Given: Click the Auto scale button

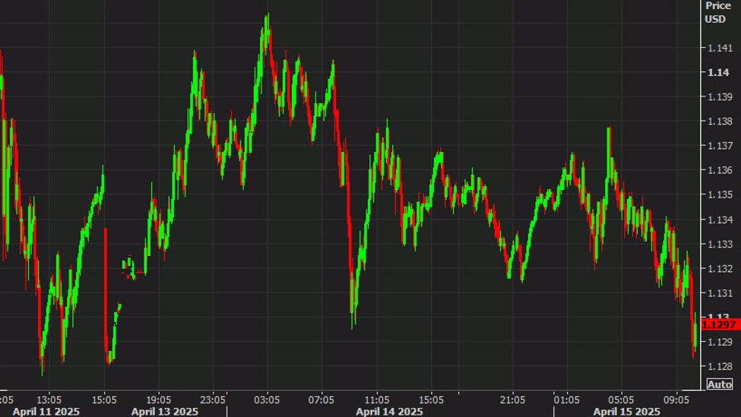Looking at the screenshot, I should pyautogui.click(x=719, y=384).
